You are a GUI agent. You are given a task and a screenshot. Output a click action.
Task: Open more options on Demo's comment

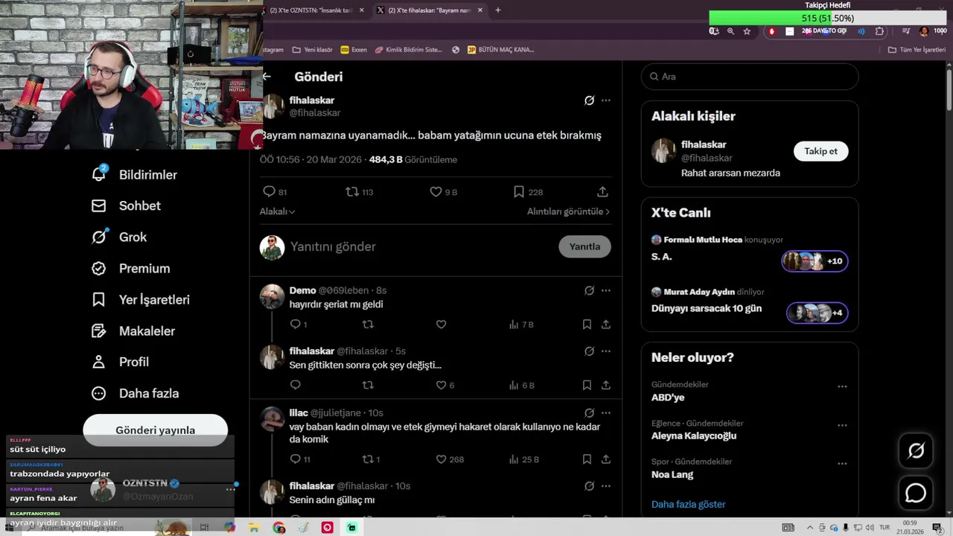[x=606, y=290]
